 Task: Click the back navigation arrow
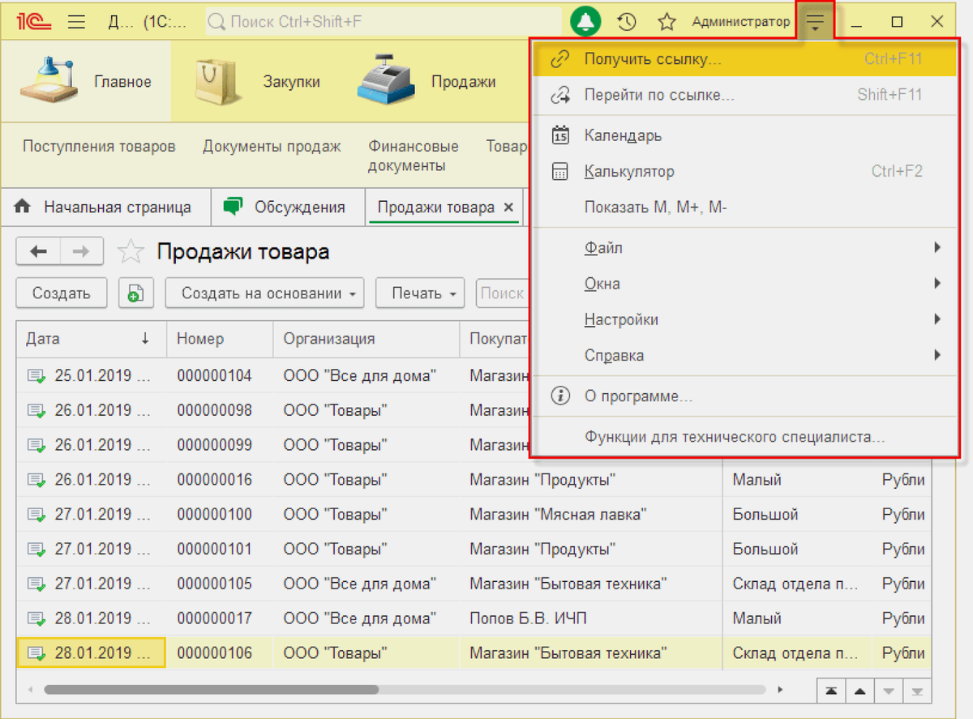tap(38, 252)
